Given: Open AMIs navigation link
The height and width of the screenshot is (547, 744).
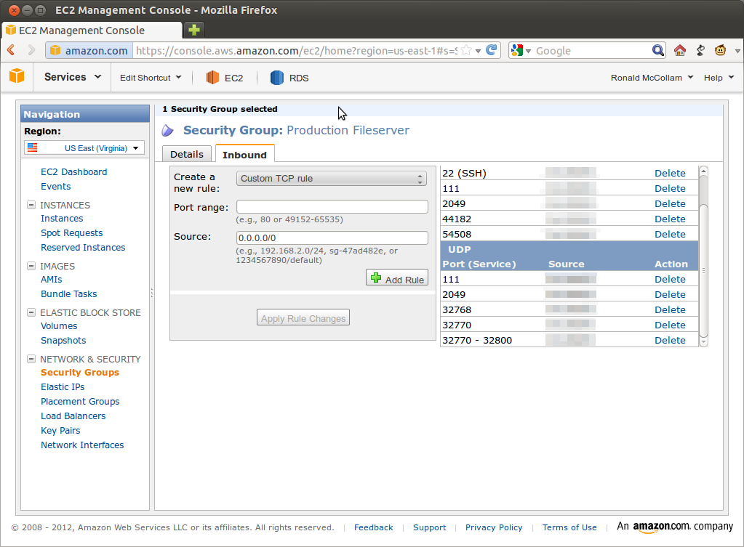Looking at the screenshot, I should point(51,279).
